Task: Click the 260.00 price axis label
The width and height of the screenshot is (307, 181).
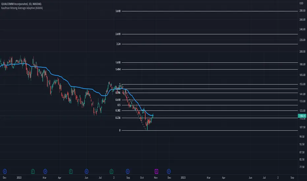Action: point(302,19)
